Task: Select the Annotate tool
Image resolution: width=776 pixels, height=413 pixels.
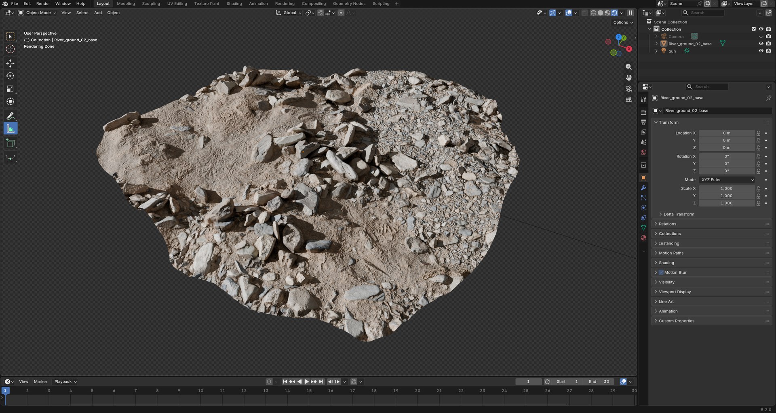Action: click(x=11, y=116)
